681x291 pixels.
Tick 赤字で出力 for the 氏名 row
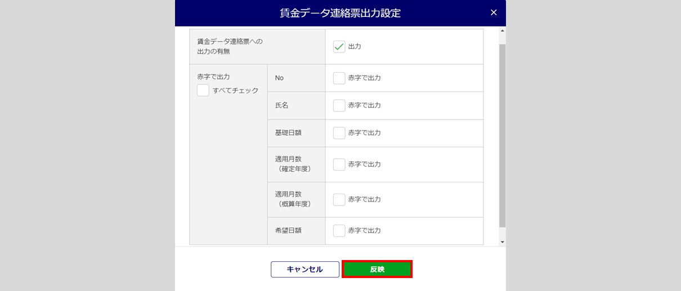[339, 105]
